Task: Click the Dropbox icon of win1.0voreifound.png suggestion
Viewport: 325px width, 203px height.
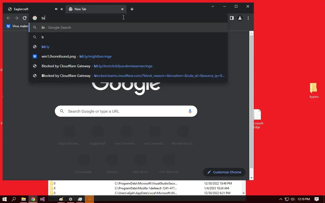Action: 35,56
